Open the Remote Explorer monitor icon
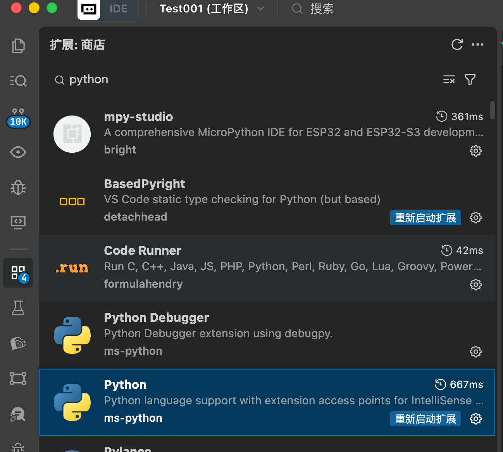Image resolution: width=503 pixels, height=452 pixels. click(18, 223)
